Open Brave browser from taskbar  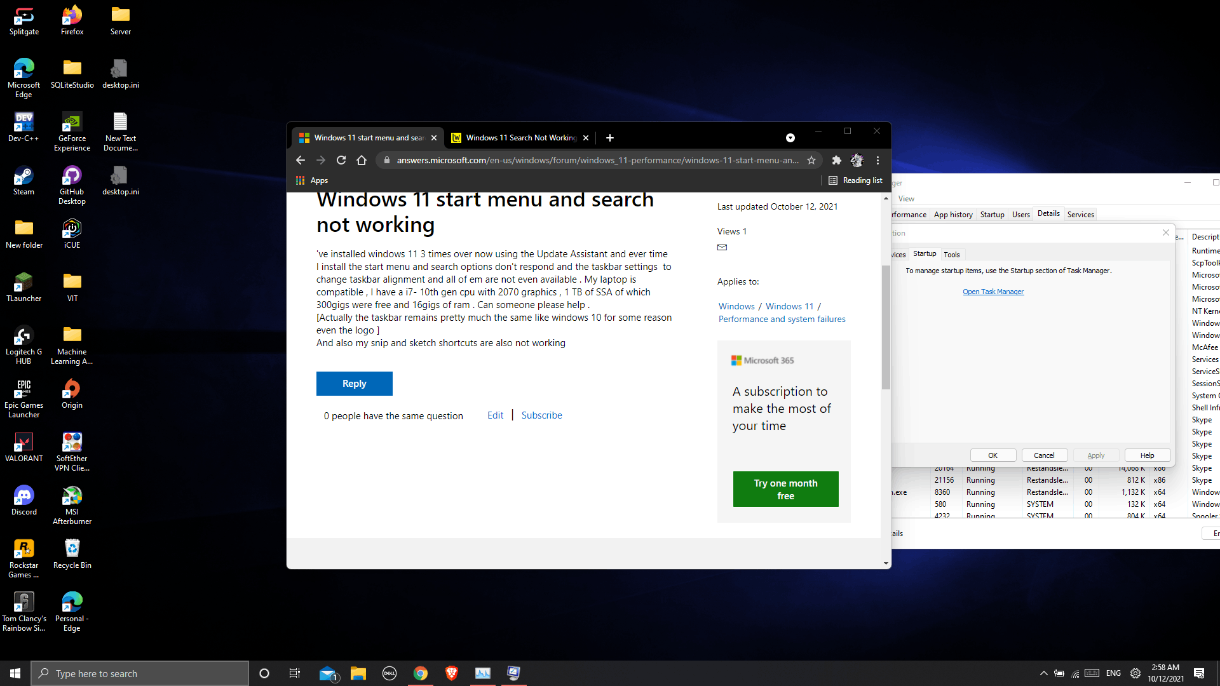point(452,673)
